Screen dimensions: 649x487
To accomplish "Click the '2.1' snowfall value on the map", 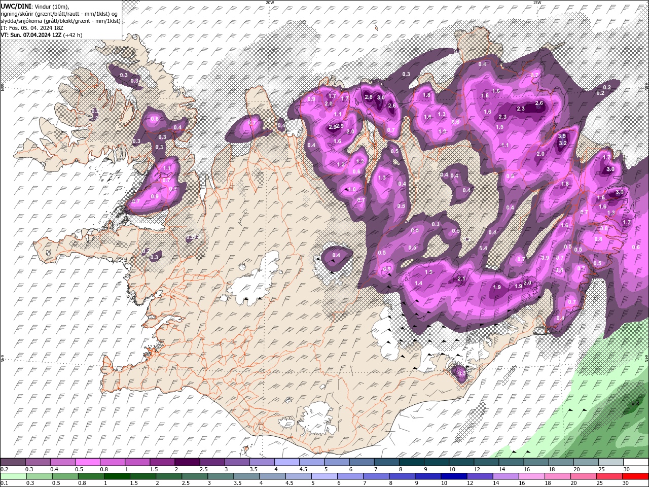I will [x=461, y=279].
